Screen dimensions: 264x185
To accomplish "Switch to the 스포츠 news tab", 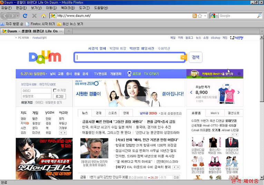I will click(113, 113).
